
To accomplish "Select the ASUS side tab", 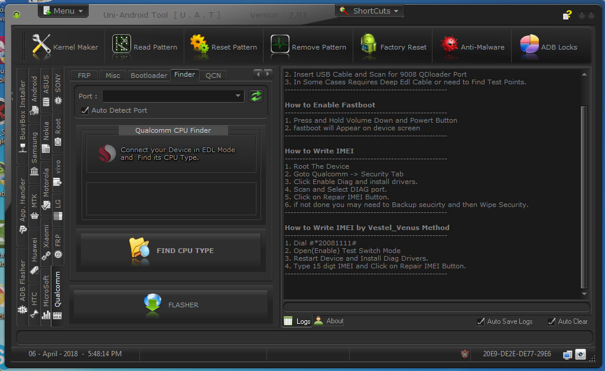I will point(46,90).
